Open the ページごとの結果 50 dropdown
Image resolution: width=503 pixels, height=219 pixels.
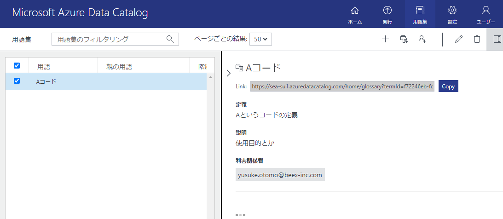pyautogui.click(x=260, y=39)
